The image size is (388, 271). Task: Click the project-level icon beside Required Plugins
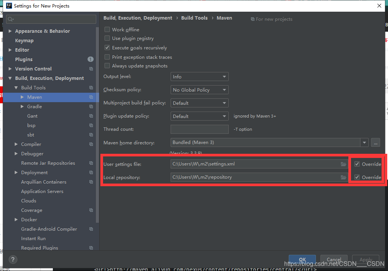(91, 248)
